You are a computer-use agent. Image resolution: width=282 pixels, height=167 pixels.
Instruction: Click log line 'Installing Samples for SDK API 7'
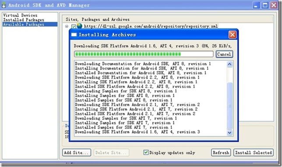click(125, 123)
